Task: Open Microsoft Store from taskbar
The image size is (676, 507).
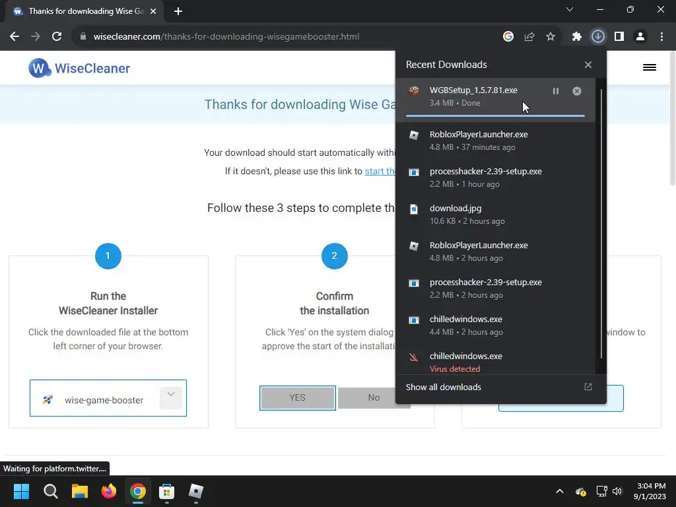Action: click(167, 491)
